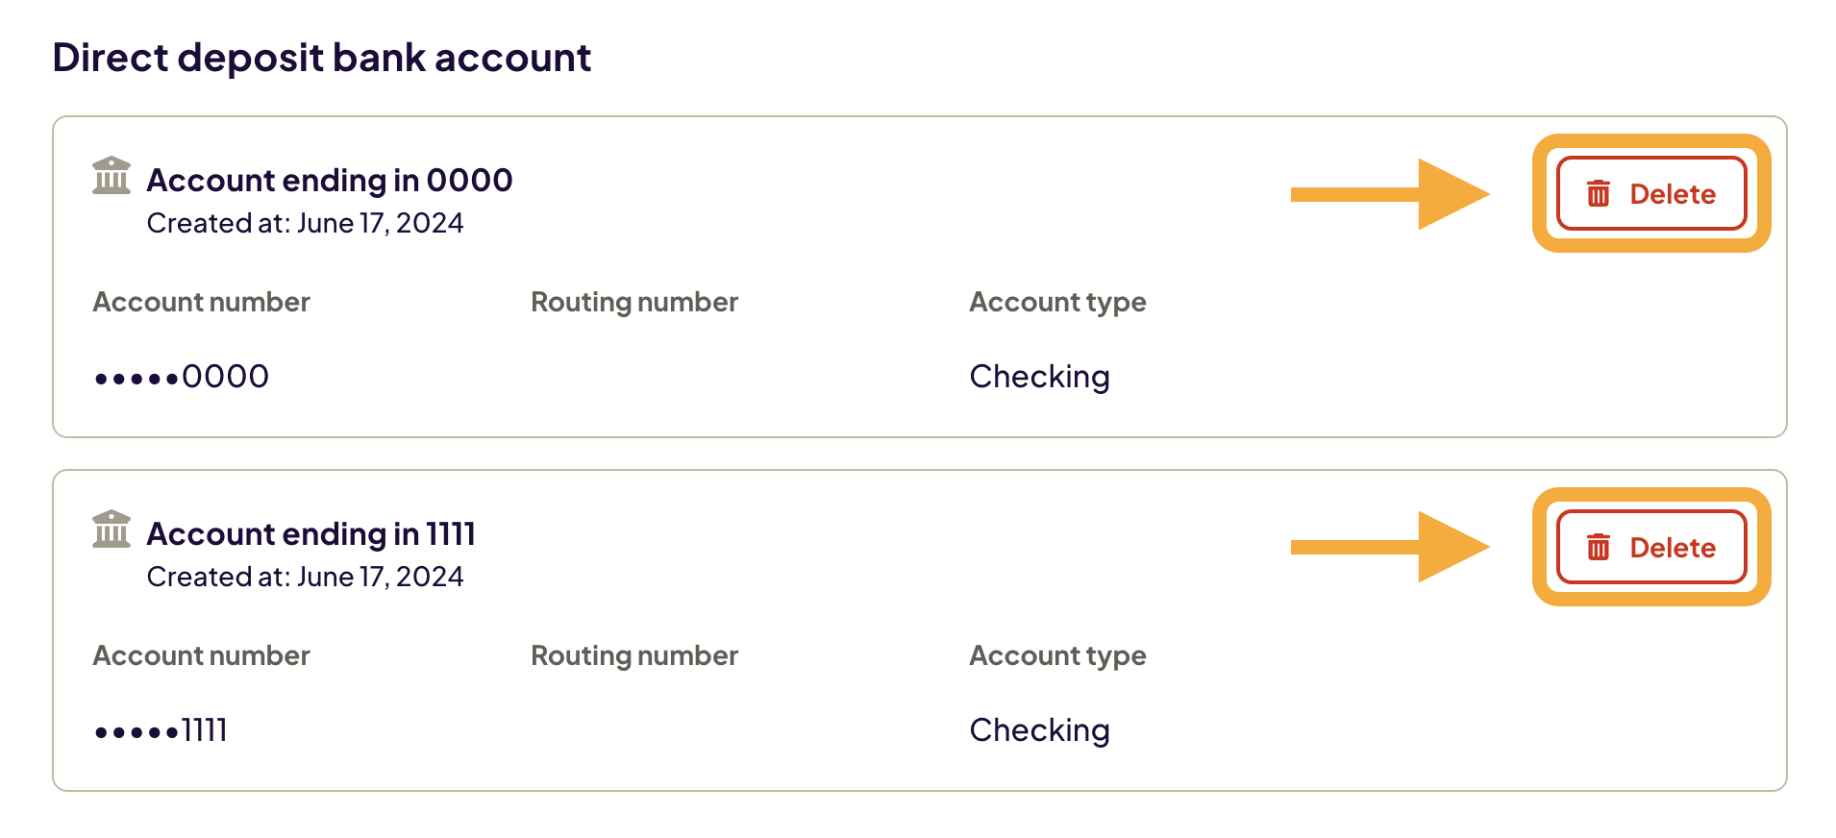Click 'Direct deposit bank account' page title

click(321, 58)
